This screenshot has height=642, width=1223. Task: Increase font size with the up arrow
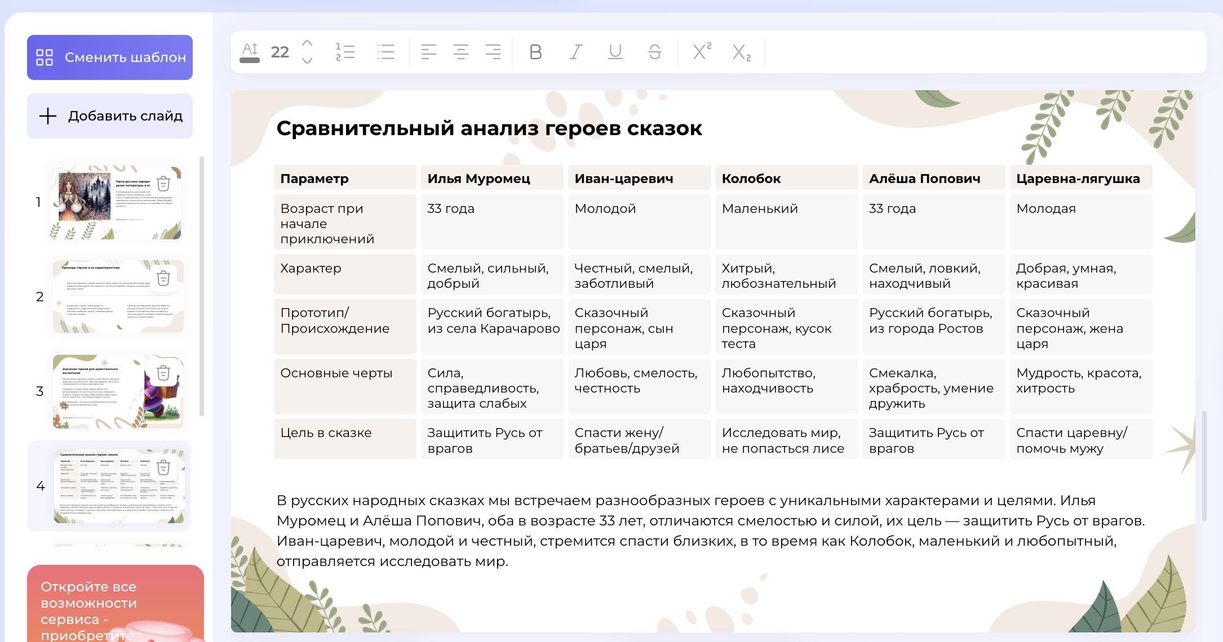(307, 43)
